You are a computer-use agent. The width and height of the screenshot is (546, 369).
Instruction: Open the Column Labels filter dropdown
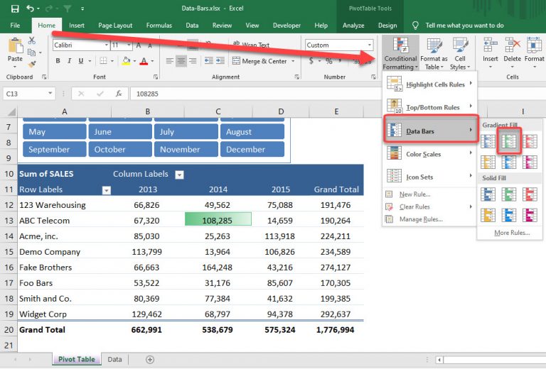pyautogui.click(x=179, y=175)
